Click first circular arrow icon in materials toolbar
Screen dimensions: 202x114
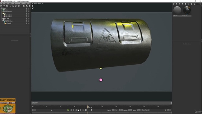pos(191,4)
